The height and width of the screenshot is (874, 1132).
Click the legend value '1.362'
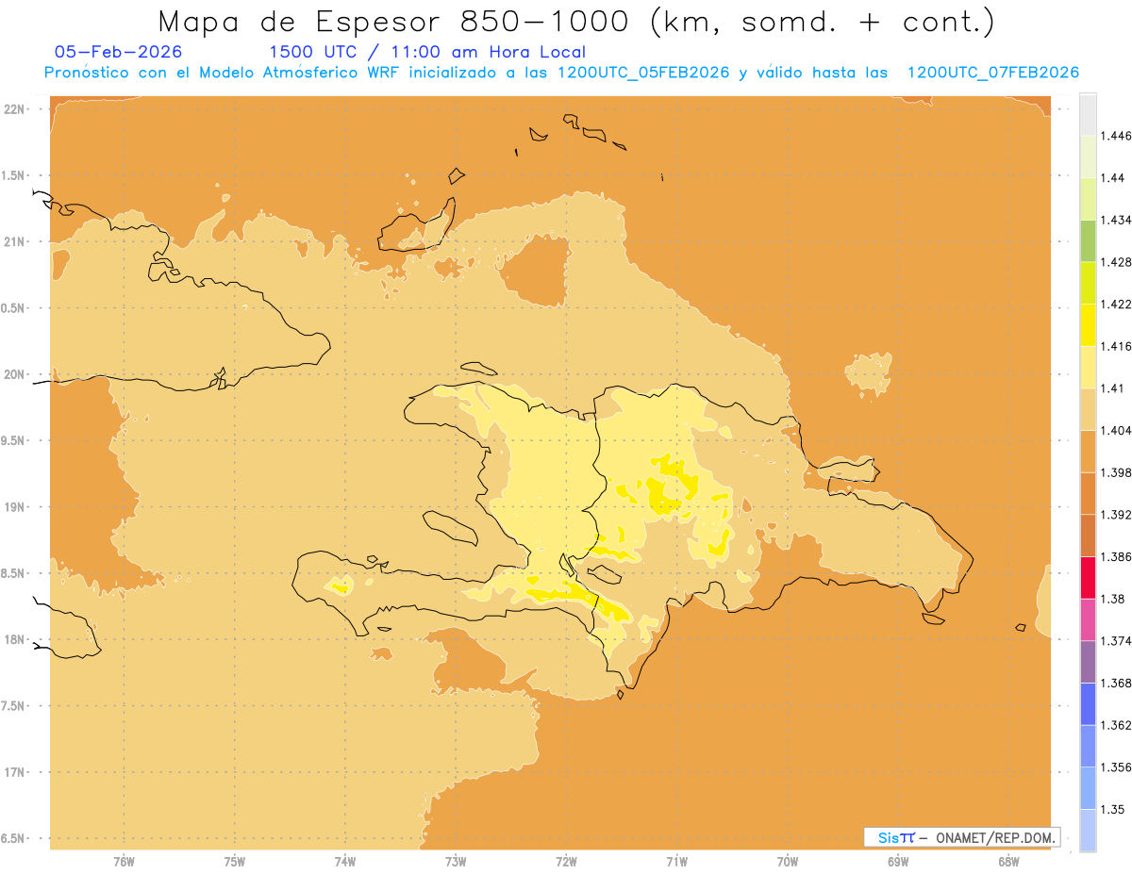click(x=1116, y=725)
